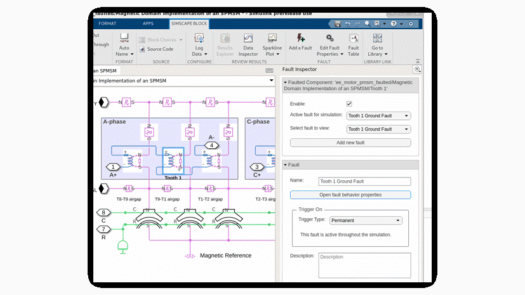This screenshot has width=525, height=295.
Task: Click Open fault behavior properties button
Action: pos(350,195)
